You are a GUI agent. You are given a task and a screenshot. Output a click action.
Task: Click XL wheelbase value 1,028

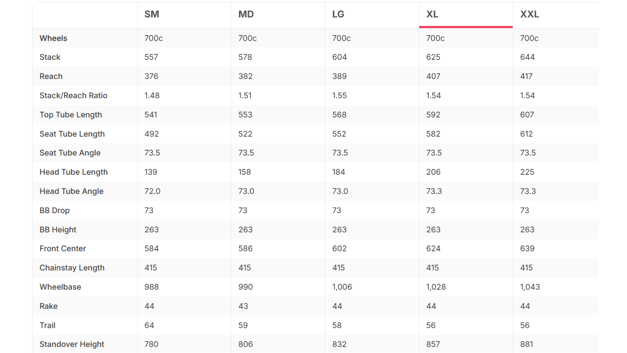click(x=436, y=287)
